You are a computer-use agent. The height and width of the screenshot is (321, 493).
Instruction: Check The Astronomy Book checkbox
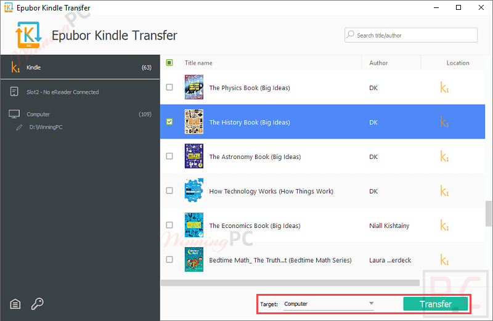coord(169,156)
